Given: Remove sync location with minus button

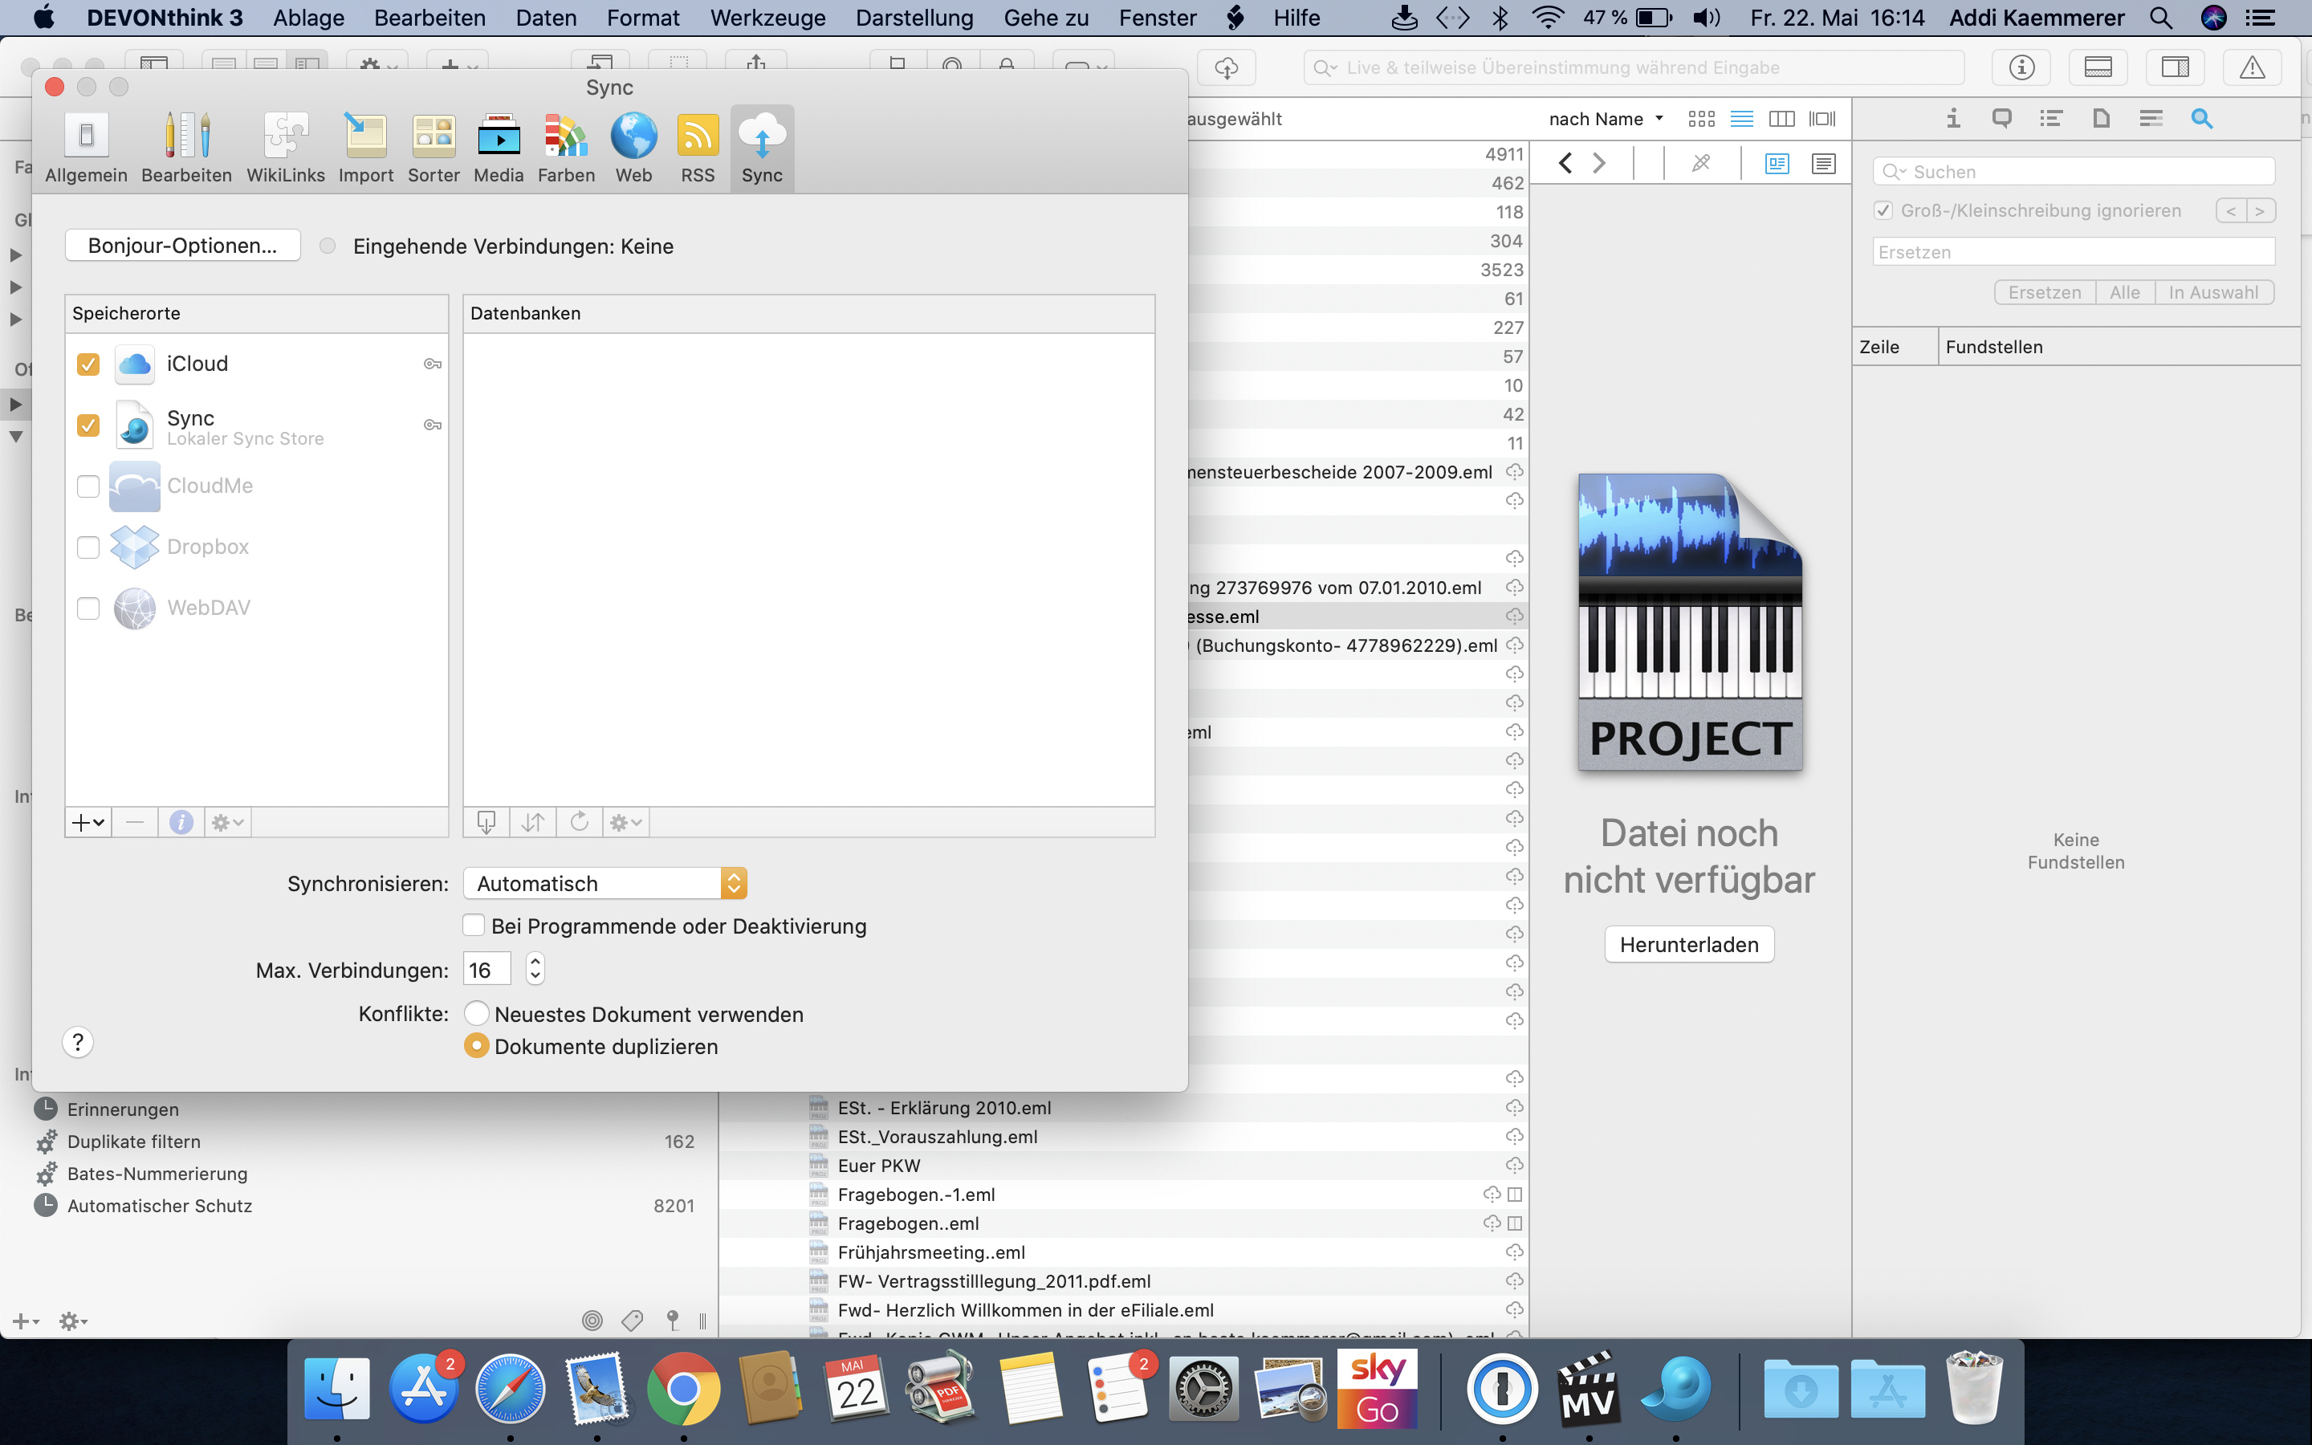Looking at the screenshot, I should tap(135, 822).
